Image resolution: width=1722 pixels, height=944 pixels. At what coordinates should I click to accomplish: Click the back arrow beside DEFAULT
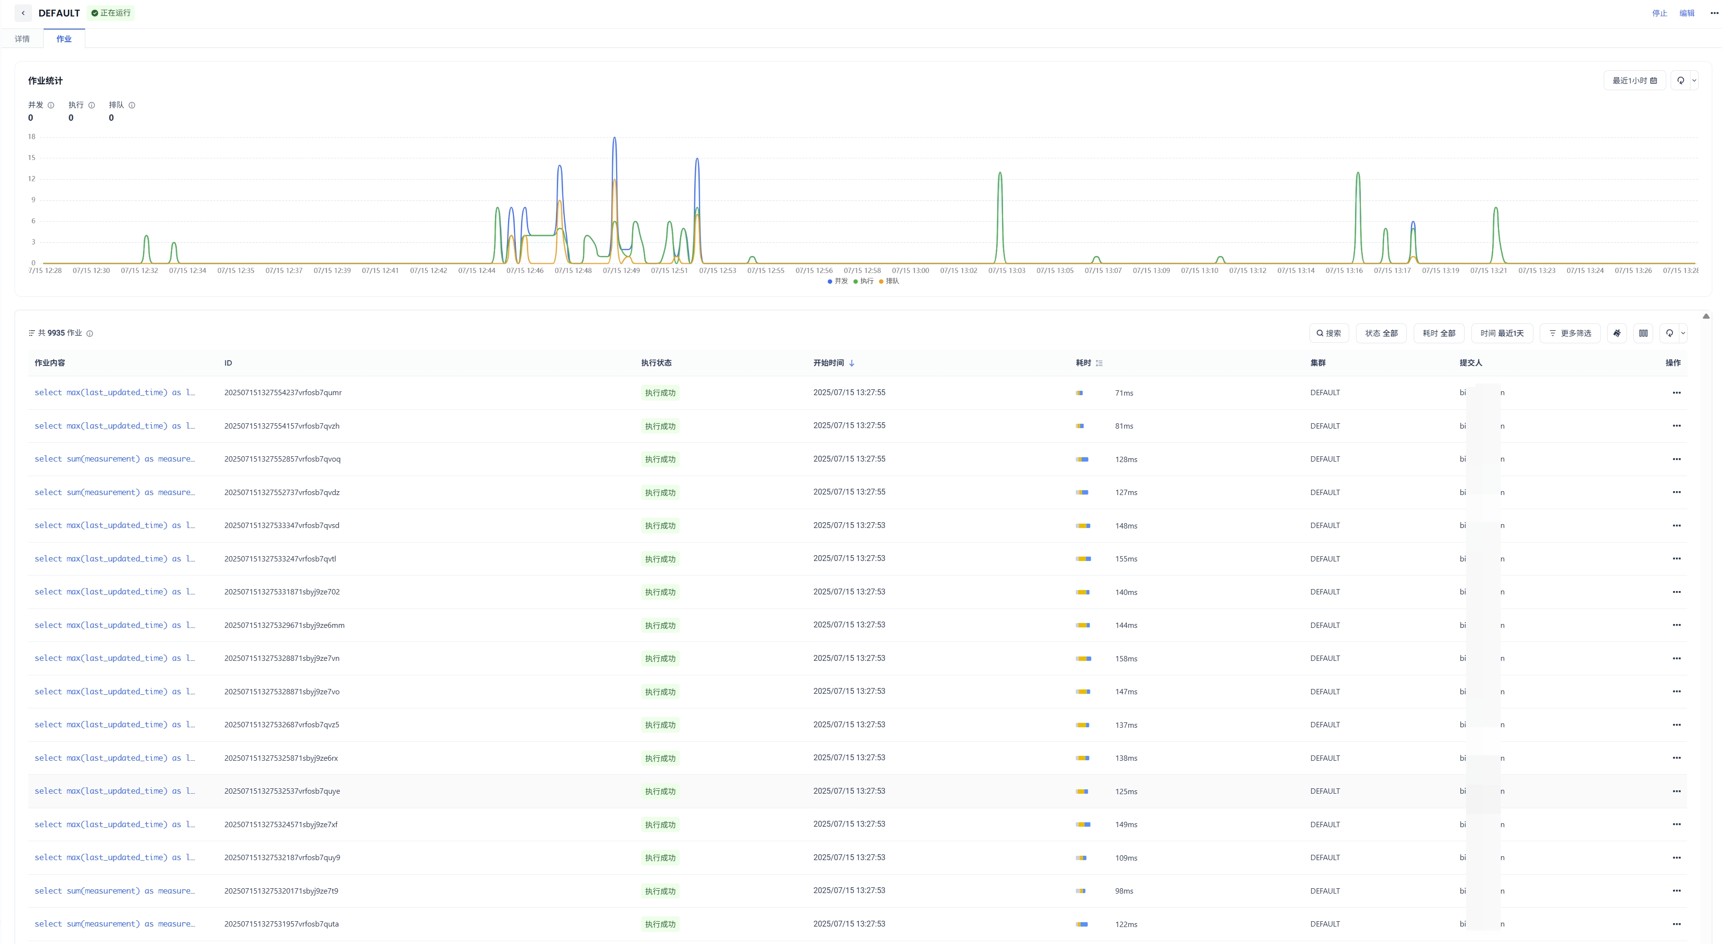pos(23,13)
